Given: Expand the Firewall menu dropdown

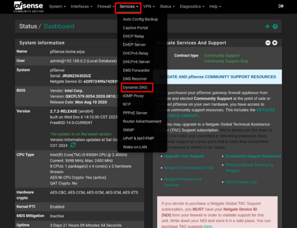Looking at the screenshot, I should 106,7.
